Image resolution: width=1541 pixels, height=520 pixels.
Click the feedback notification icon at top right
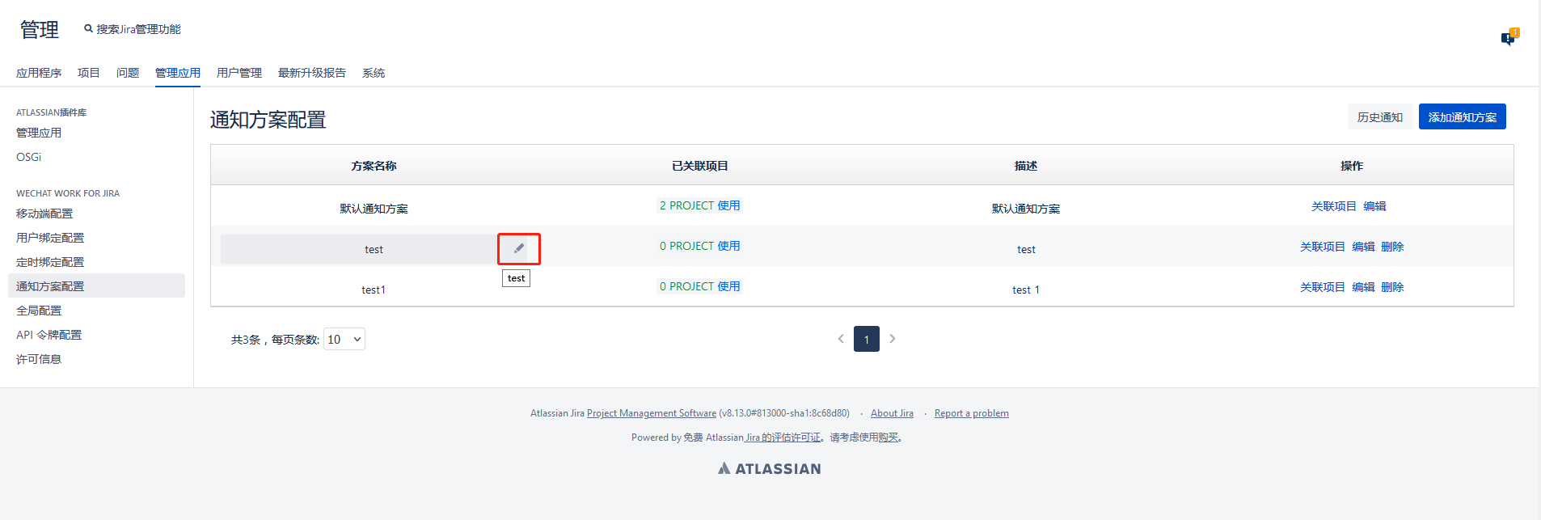[x=1509, y=38]
